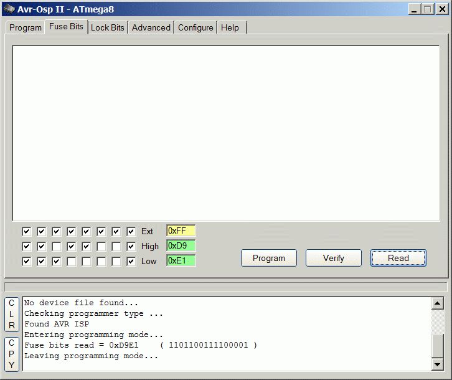Enable unchecked Low fuse bit 1 checkbox
This screenshot has width=452, height=380.
coord(116,262)
